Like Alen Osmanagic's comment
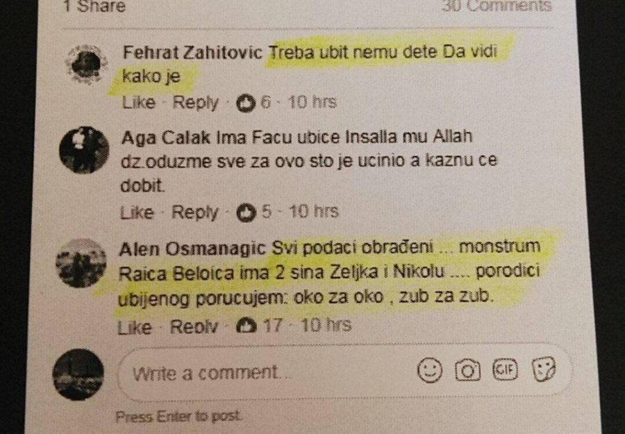The image size is (625, 434). (x=135, y=328)
